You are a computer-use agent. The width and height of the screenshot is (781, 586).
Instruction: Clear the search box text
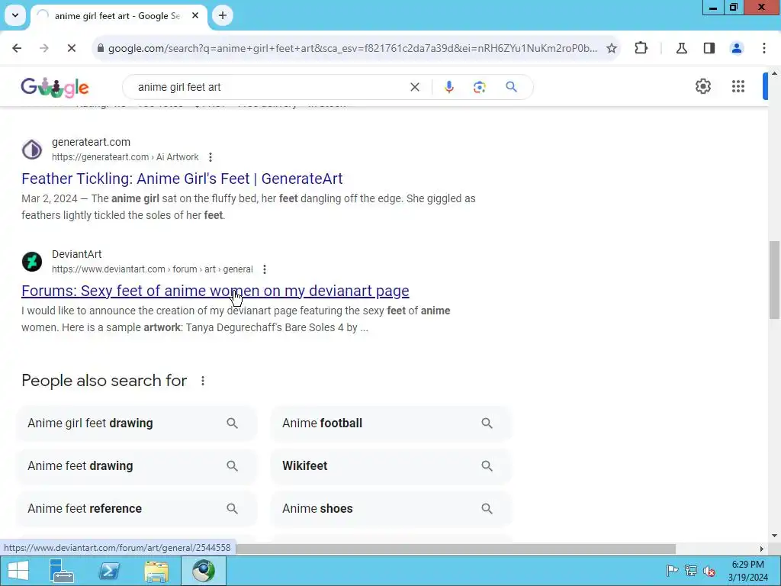pyautogui.click(x=414, y=87)
